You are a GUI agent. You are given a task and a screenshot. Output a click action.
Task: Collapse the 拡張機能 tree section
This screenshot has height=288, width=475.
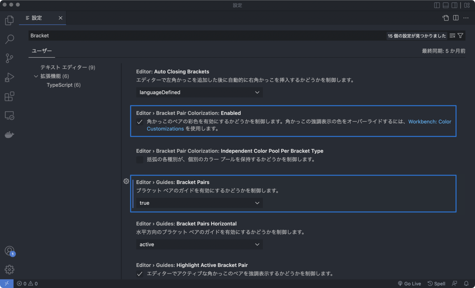(36, 76)
